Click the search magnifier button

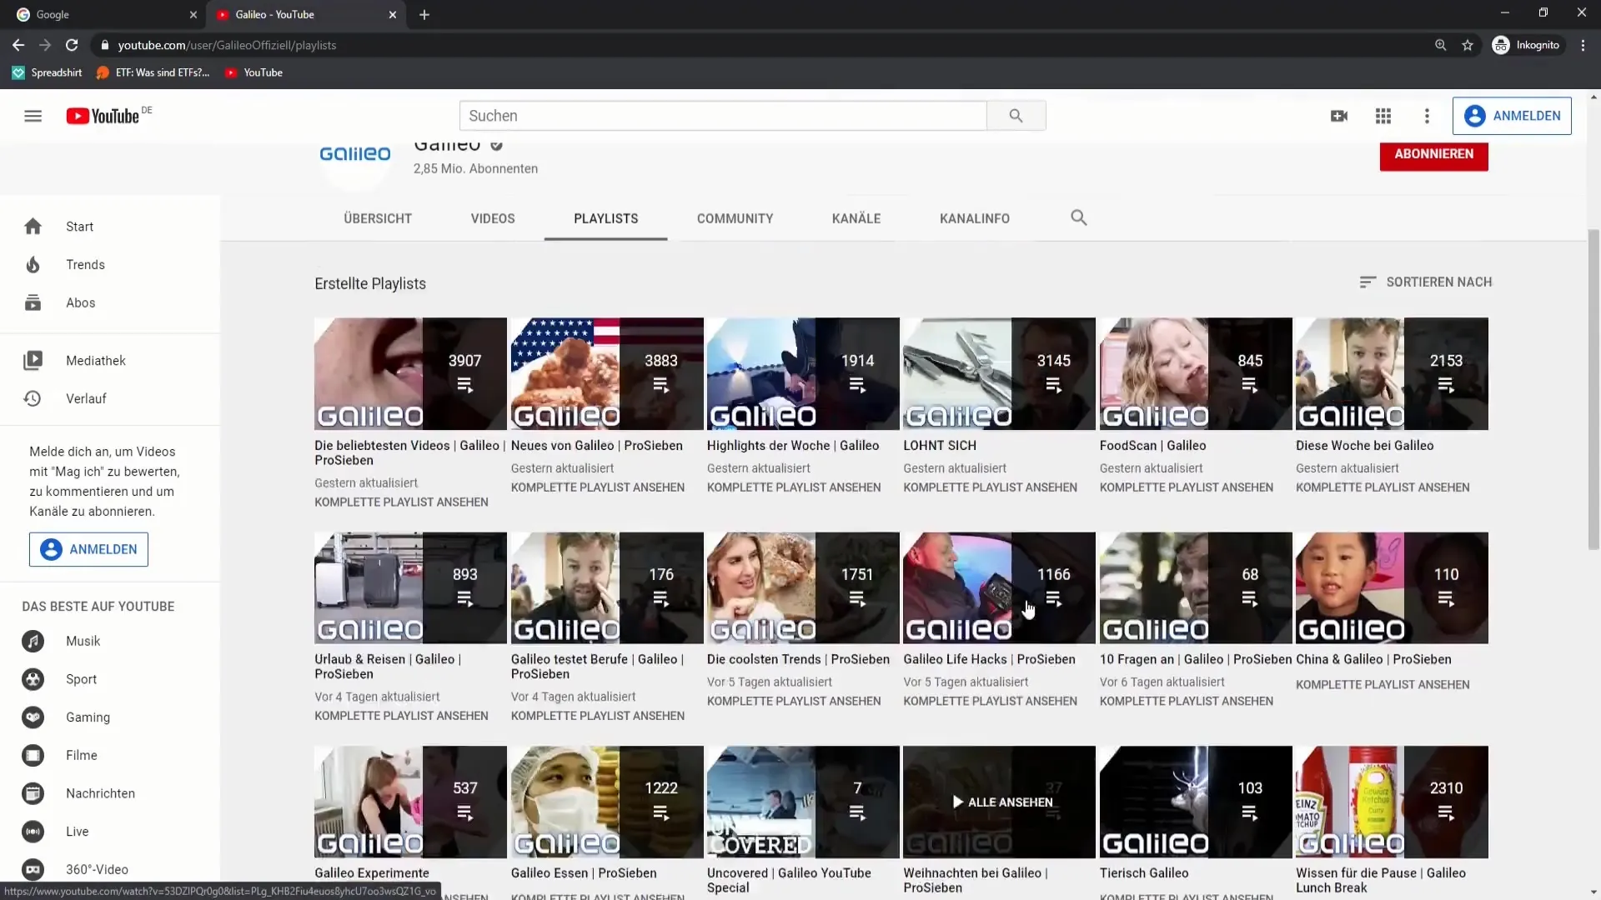point(1016,116)
